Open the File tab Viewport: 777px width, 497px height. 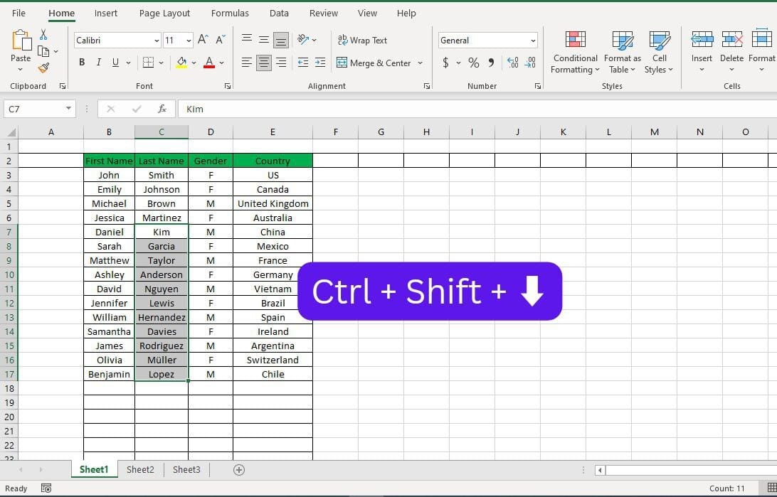[18, 14]
